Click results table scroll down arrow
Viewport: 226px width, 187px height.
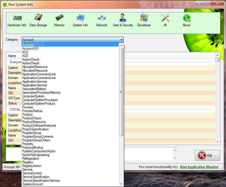click(x=218, y=142)
